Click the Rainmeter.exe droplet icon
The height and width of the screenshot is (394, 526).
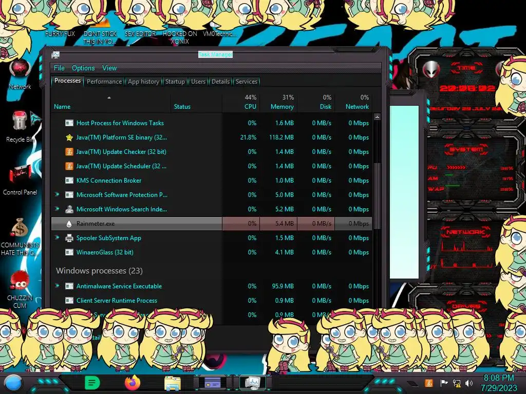(x=69, y=224)
